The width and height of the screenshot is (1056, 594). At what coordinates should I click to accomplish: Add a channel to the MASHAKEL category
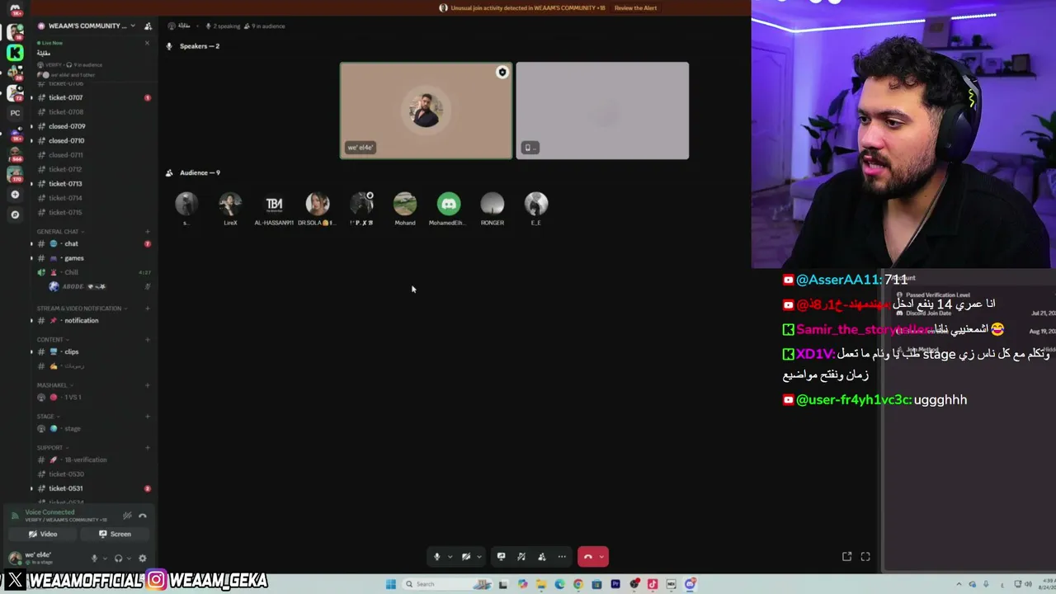point(148,385)
